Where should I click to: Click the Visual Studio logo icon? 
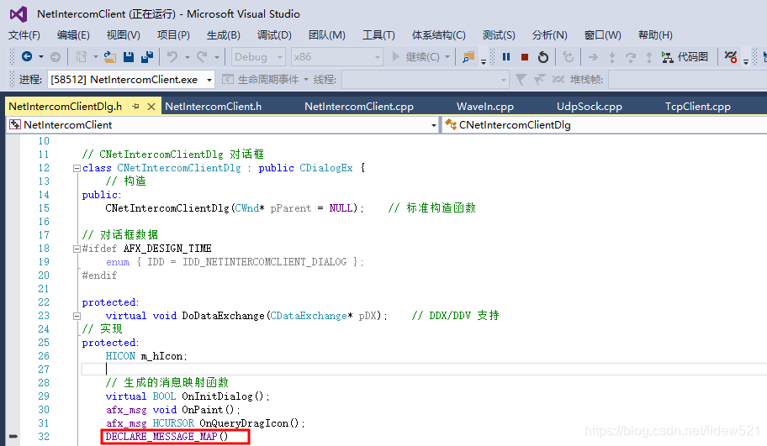click(x=19, y=14)
